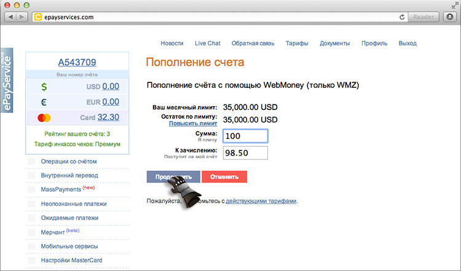Image resolution: width=461 pixels, height=271 pixels.
Task: Click the euro currency icon
Action: click(44, 102)
